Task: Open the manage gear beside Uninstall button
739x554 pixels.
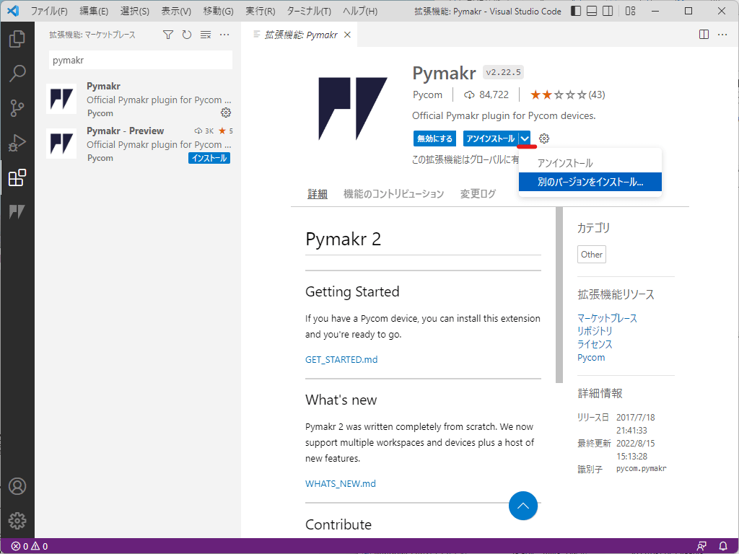Action: pos(544,138)
